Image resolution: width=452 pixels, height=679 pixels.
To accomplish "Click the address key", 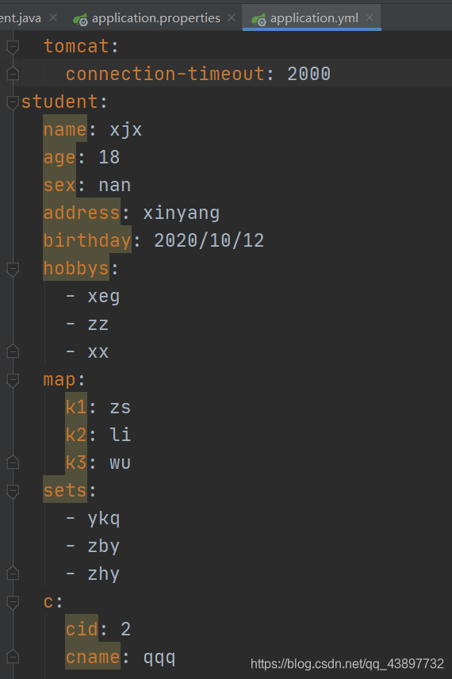I will click(x=82, y=213).
